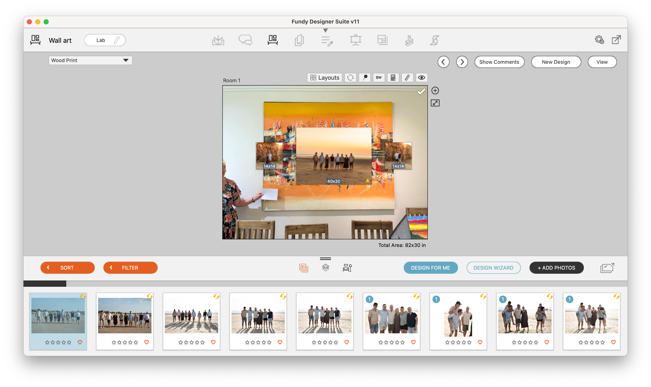Open the pricing calculator icon
Image resolution: width=651 pixels, height=387 pixels.
click(393, 78)
